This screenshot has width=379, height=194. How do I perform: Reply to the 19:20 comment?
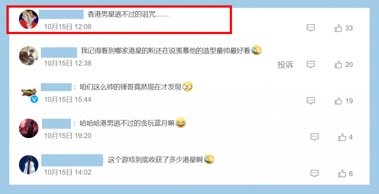pyautogui.click(x=315, y=137)
